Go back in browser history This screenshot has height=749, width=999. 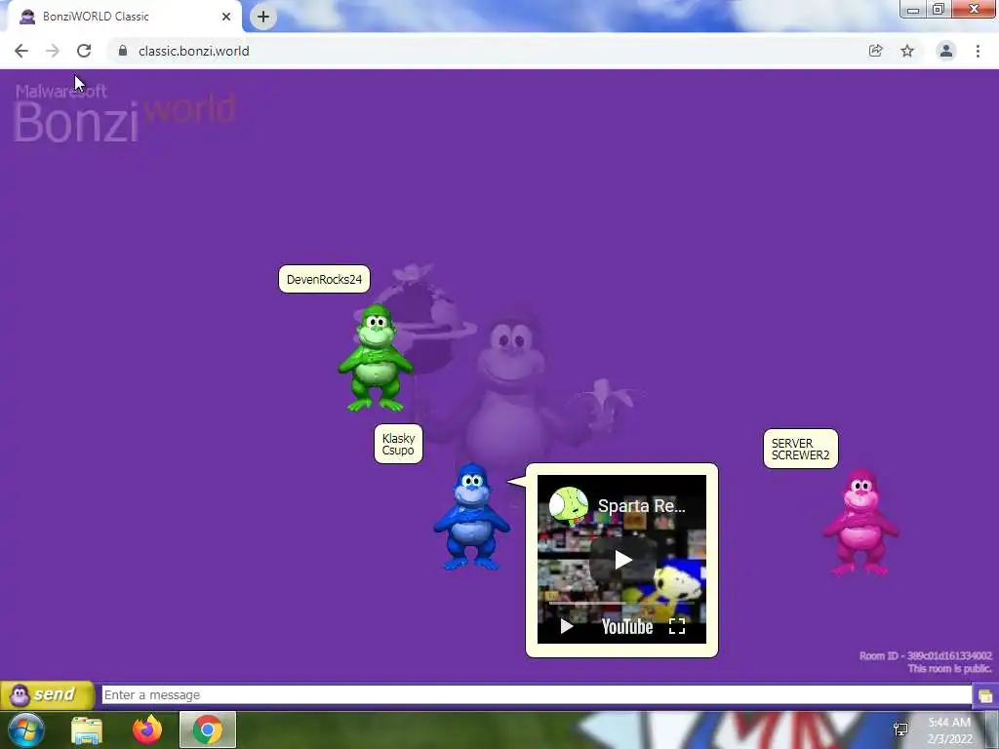click(x=21, y=51)
